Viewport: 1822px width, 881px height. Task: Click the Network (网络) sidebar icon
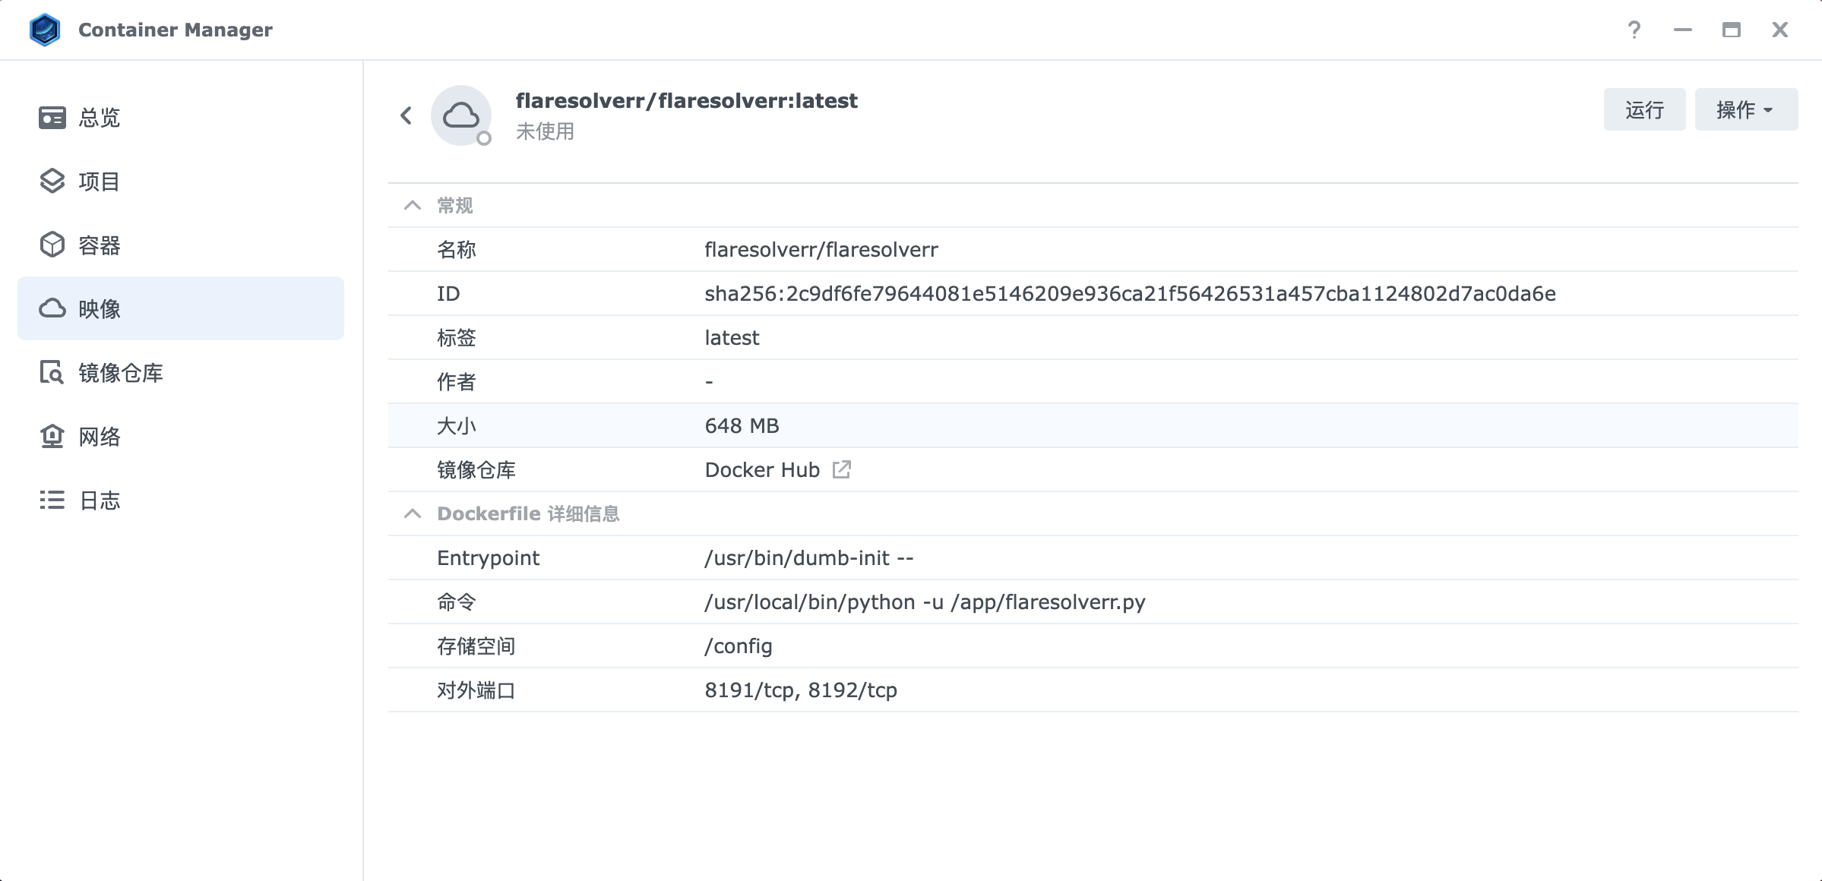(52, 437)
